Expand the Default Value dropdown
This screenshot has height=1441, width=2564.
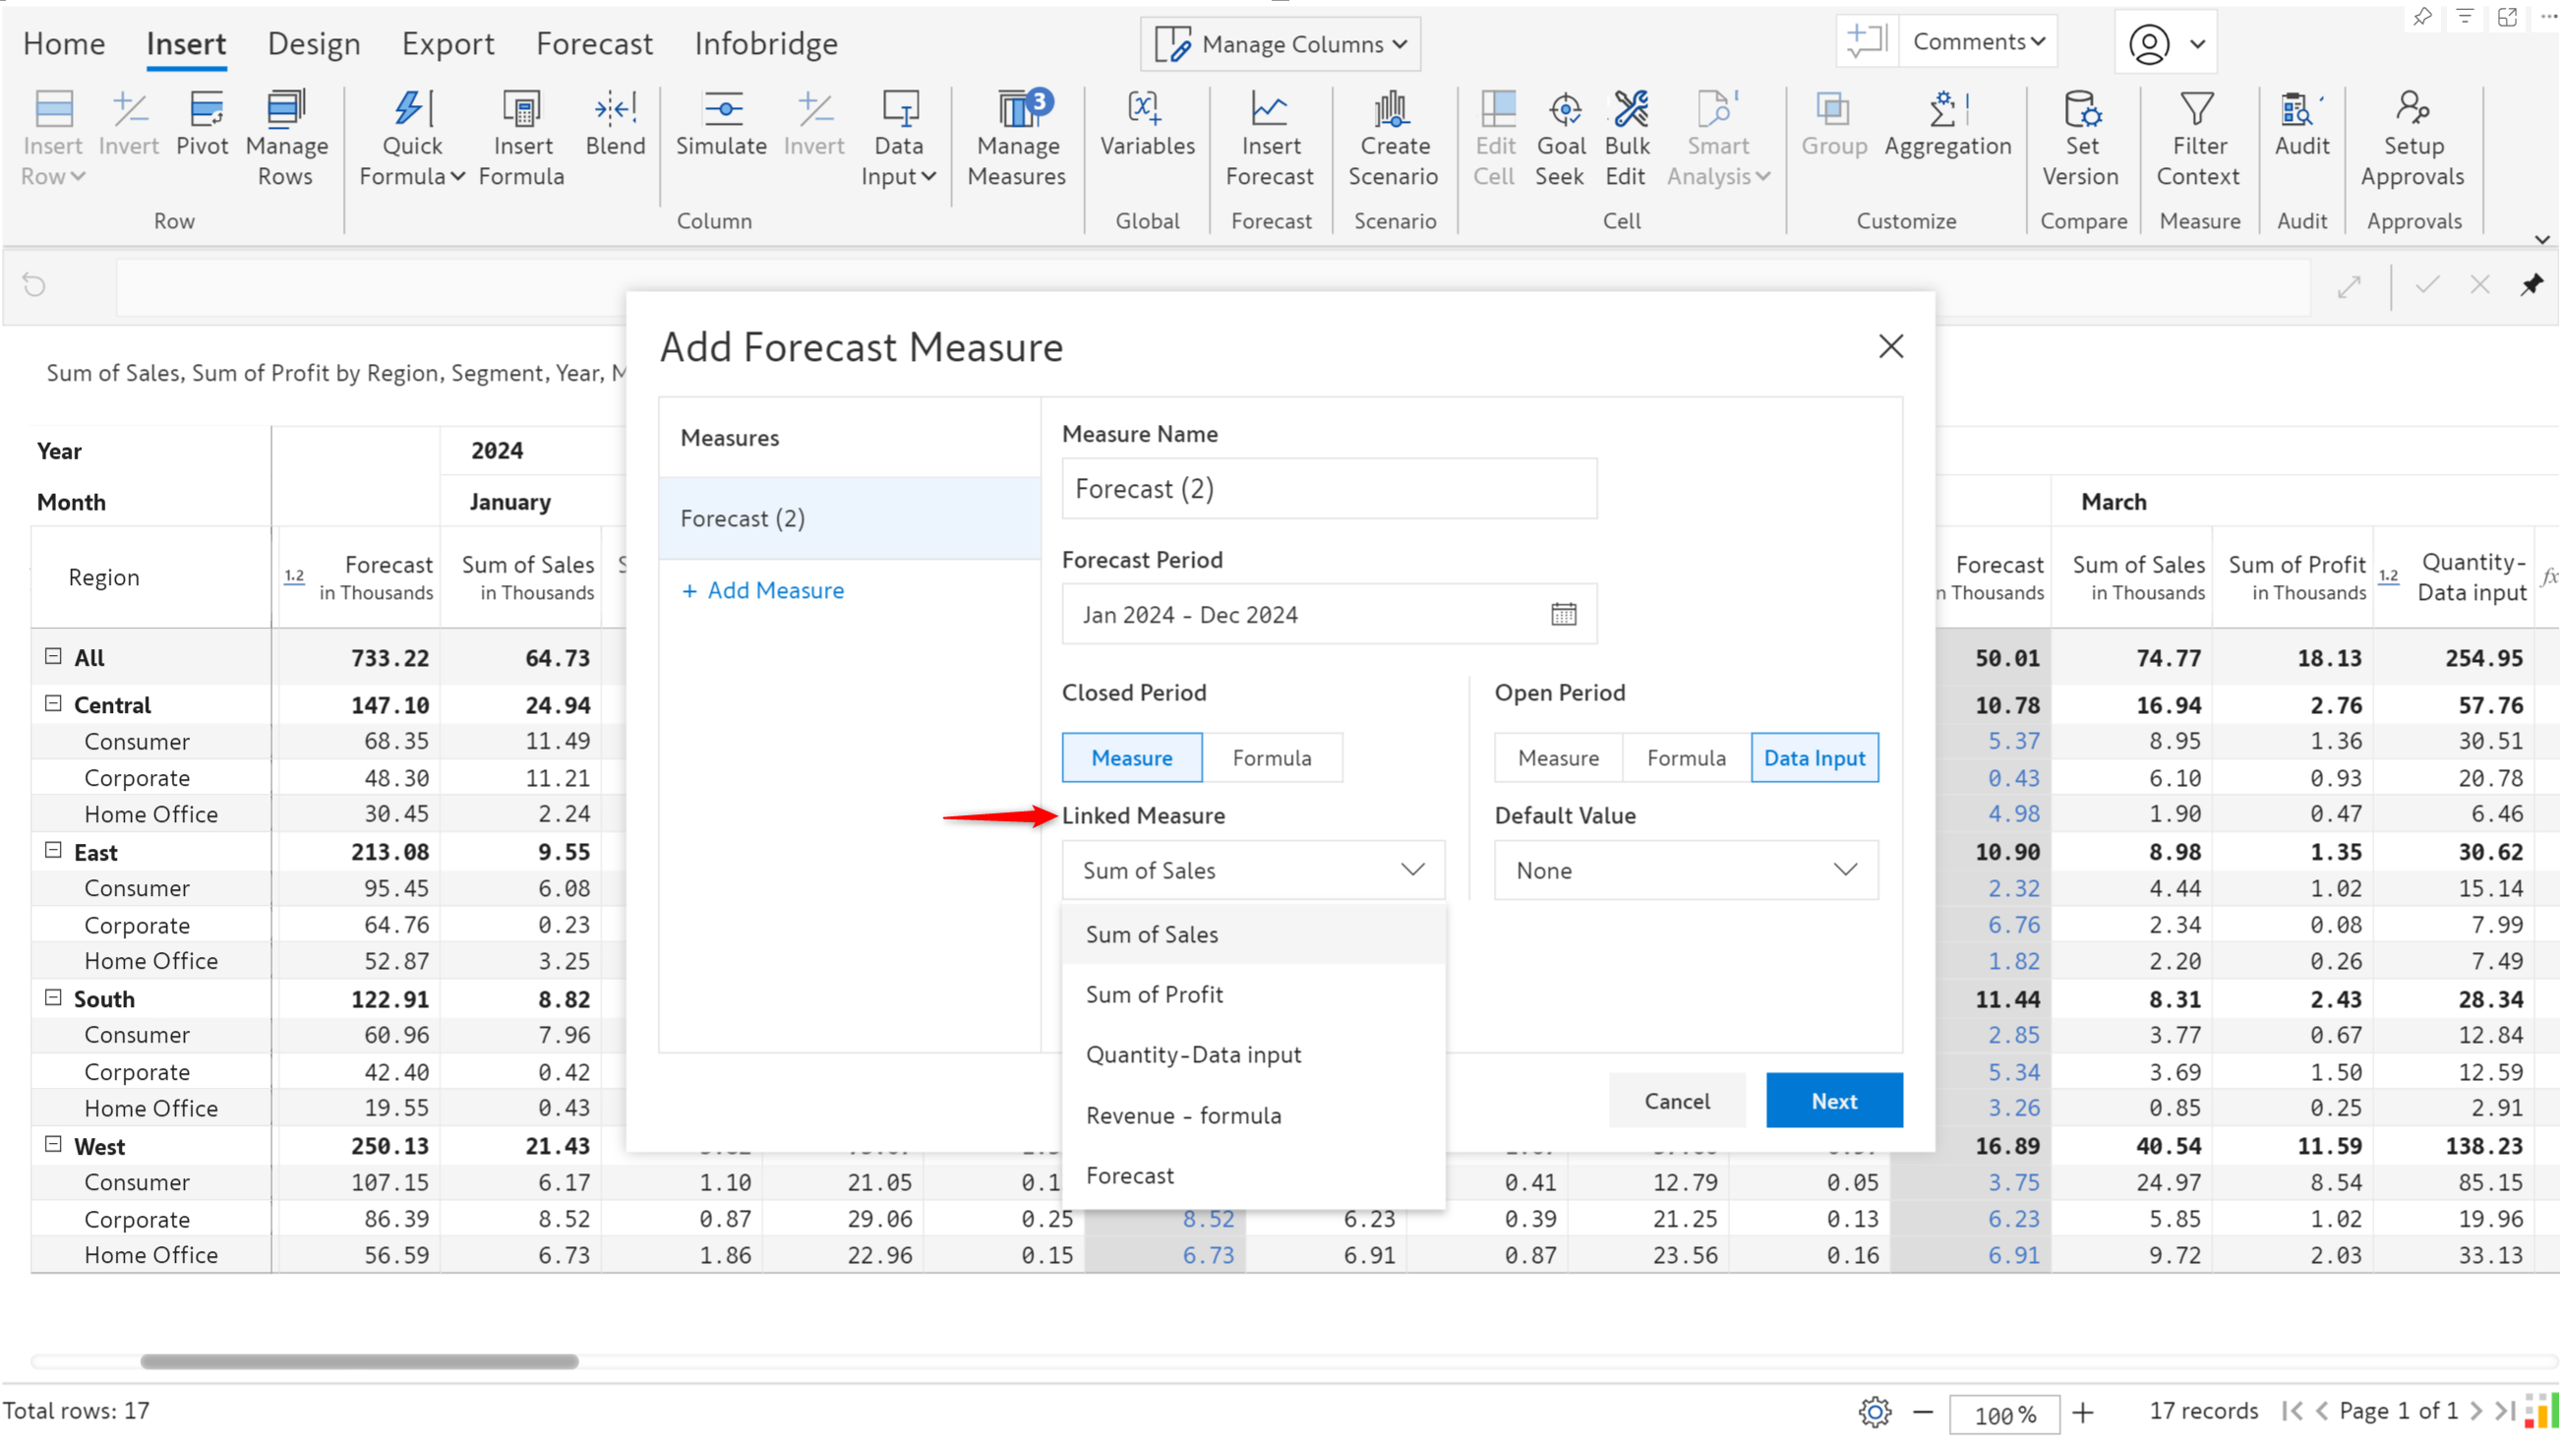1685,870
